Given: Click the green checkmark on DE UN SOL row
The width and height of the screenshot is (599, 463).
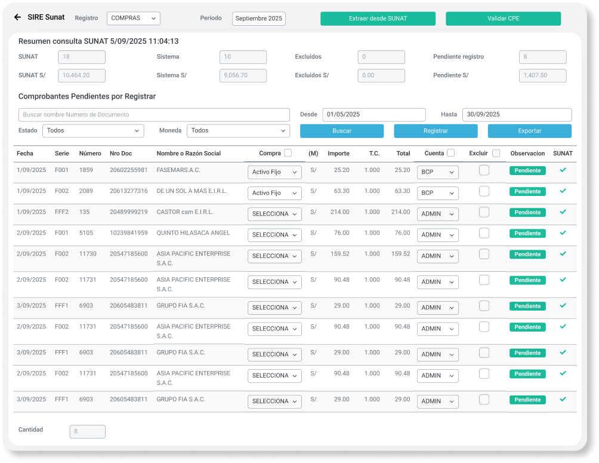Looking at the screenshot, I should (x=562, y=192).
